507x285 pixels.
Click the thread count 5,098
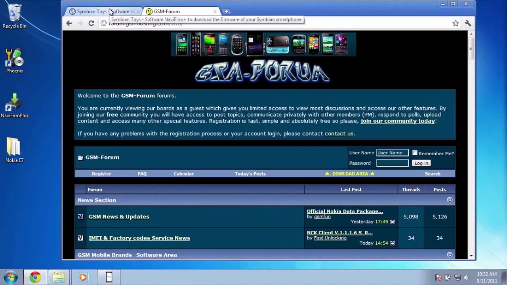coord(411,217)
